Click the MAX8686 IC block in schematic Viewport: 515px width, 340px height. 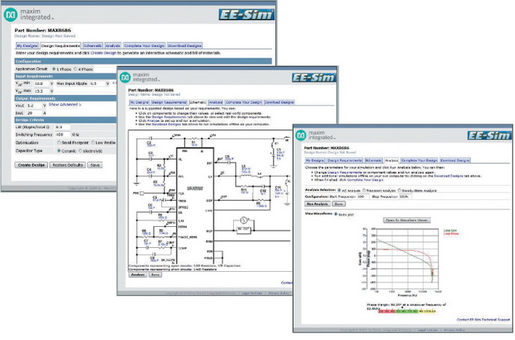(195, 205)
